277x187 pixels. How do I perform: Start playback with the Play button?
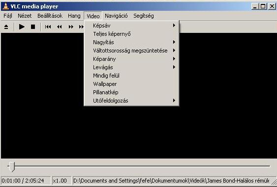coord(22,27)
